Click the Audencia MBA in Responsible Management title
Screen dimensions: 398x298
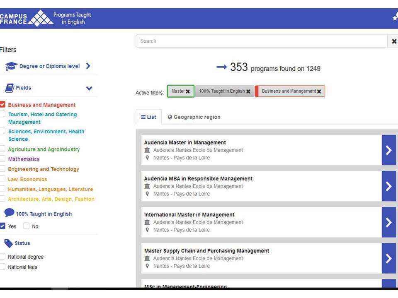coord(198,179)
